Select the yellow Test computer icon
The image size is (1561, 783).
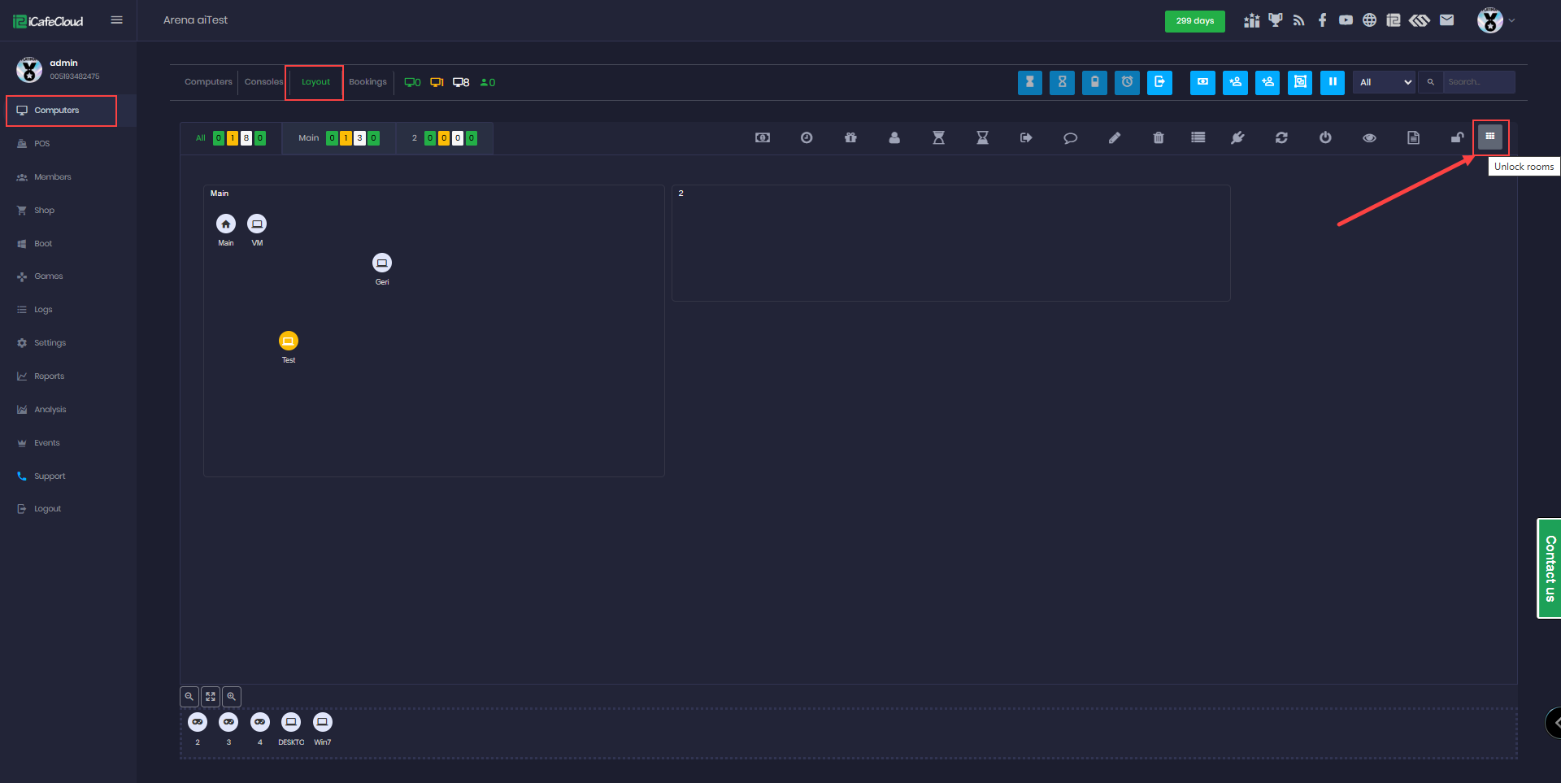tap(289, 341)
